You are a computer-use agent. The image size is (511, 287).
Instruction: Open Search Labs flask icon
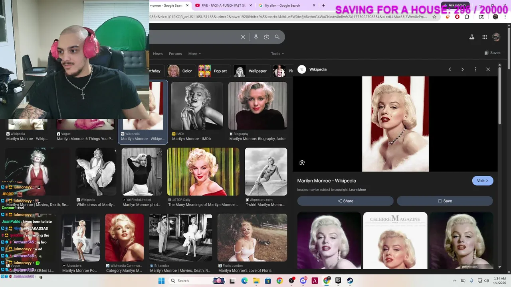click(471, 37)
